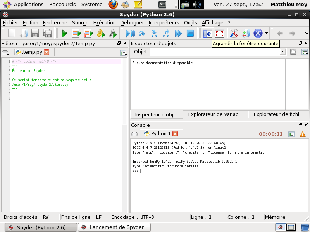The image size is (310, 232).
Task: Click the console prompt line
Action: [219, 171]
